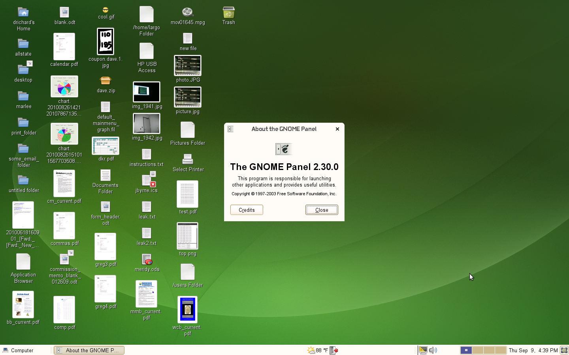This screenshot has height=355, width=569.
Task: Open the dave.zip archive icon
Action: click(105, 80)
